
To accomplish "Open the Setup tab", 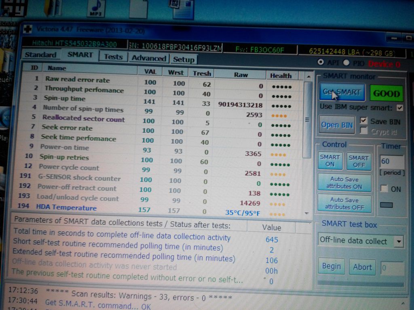I will pyautogui.click(x=184, y=60).
